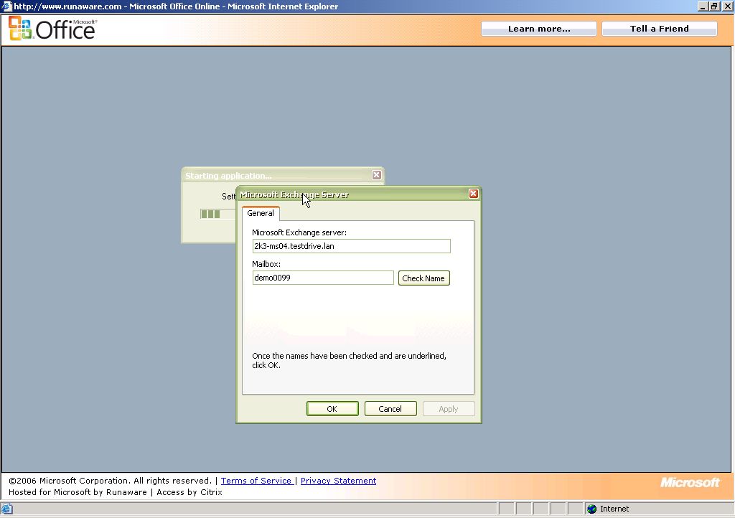
Task: Confirm the dialog with OK
Action: click(332, 408)
